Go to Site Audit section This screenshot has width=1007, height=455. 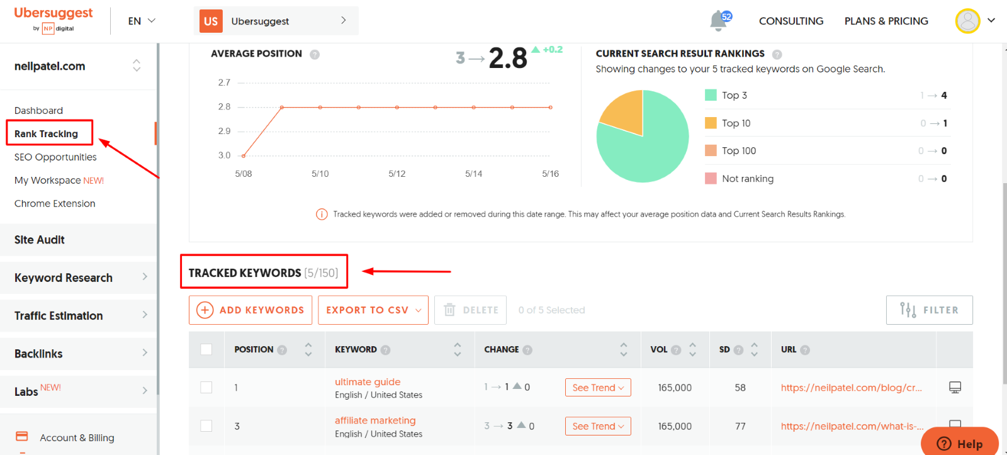(40, 240)
